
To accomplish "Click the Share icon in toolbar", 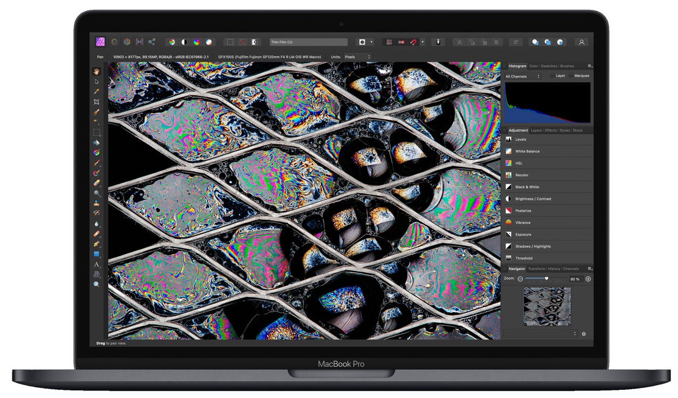I will [152, 42].
